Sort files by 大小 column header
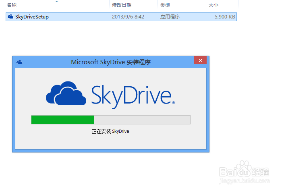The width and height of the screenshot is (286, 191). point(213,5)
